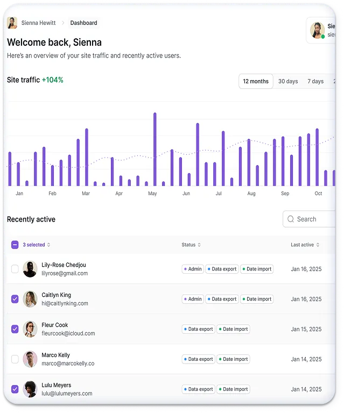
Task: Click Admin tag in Caitlyn King row
Action: point(193,299)
